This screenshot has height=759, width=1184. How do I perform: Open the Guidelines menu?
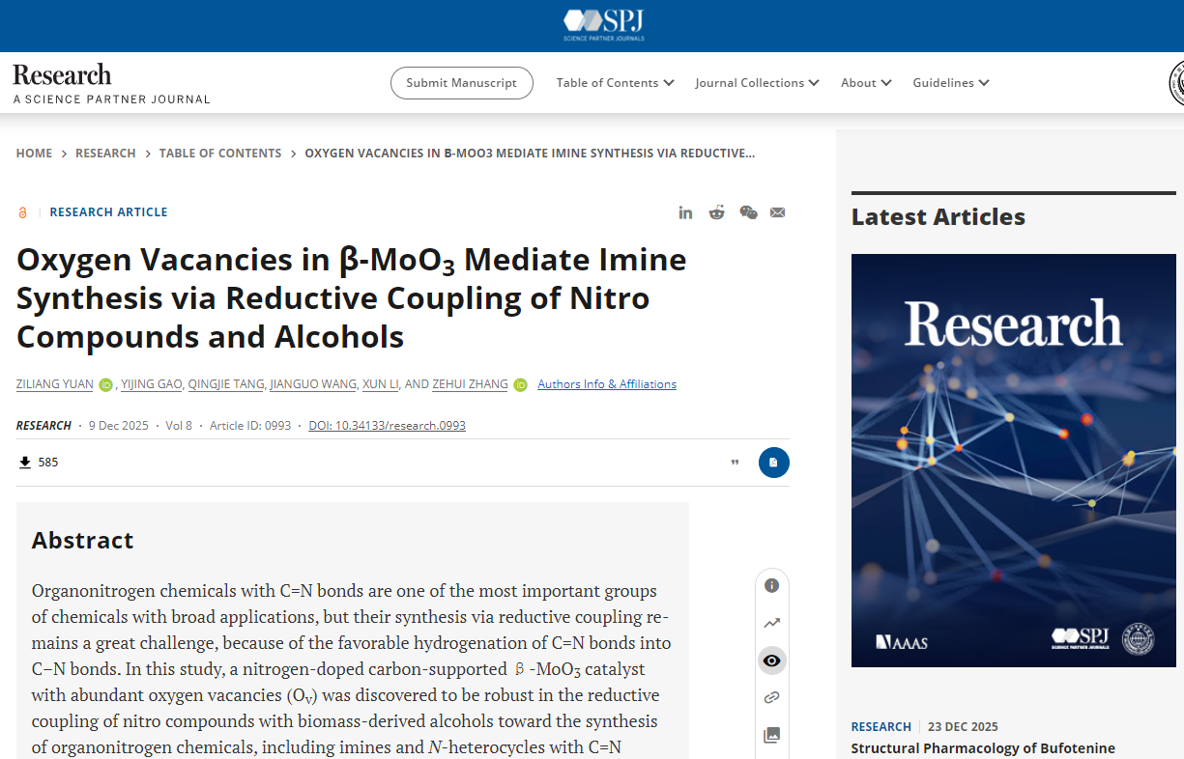click(x=950, y=83)
